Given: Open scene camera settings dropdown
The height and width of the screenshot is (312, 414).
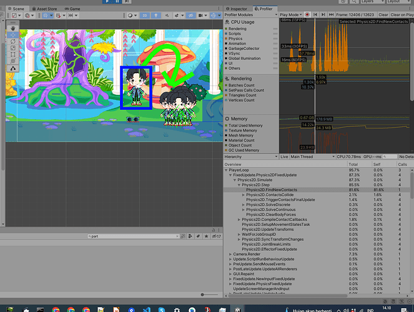Looking at the screenshot, I should click(x=202, y=16).
